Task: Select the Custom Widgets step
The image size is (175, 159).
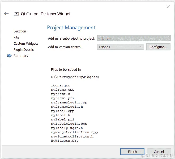Action: click(x=26, y=43)
